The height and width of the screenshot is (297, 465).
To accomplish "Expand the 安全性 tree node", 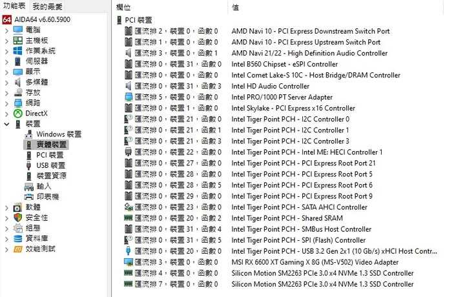I will pos(6,218).
